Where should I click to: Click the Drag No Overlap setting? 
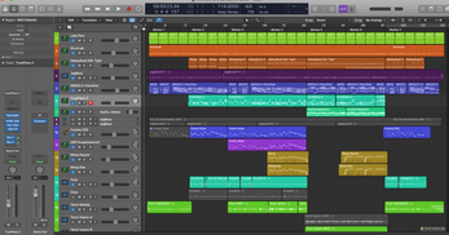click(x=373, y=20)
